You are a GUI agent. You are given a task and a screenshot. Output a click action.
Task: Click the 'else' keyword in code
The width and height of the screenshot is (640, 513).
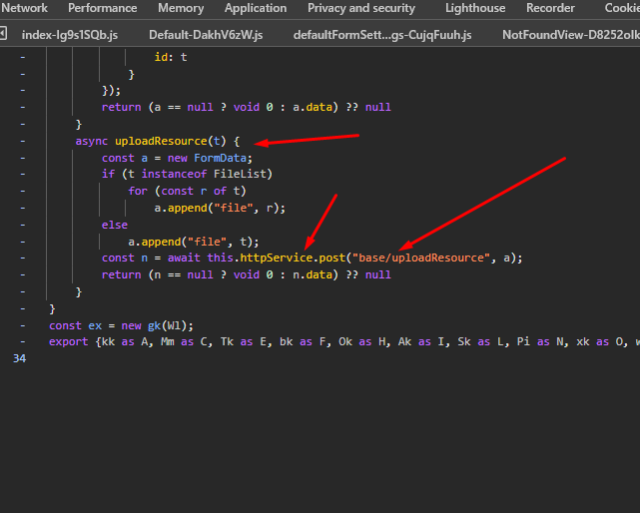115,225
